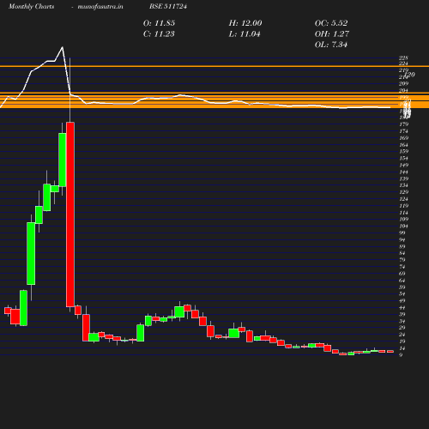Click the OC: 5.52 reading
This screenshot has width=429, height=429.
click(x=331, y=23)
